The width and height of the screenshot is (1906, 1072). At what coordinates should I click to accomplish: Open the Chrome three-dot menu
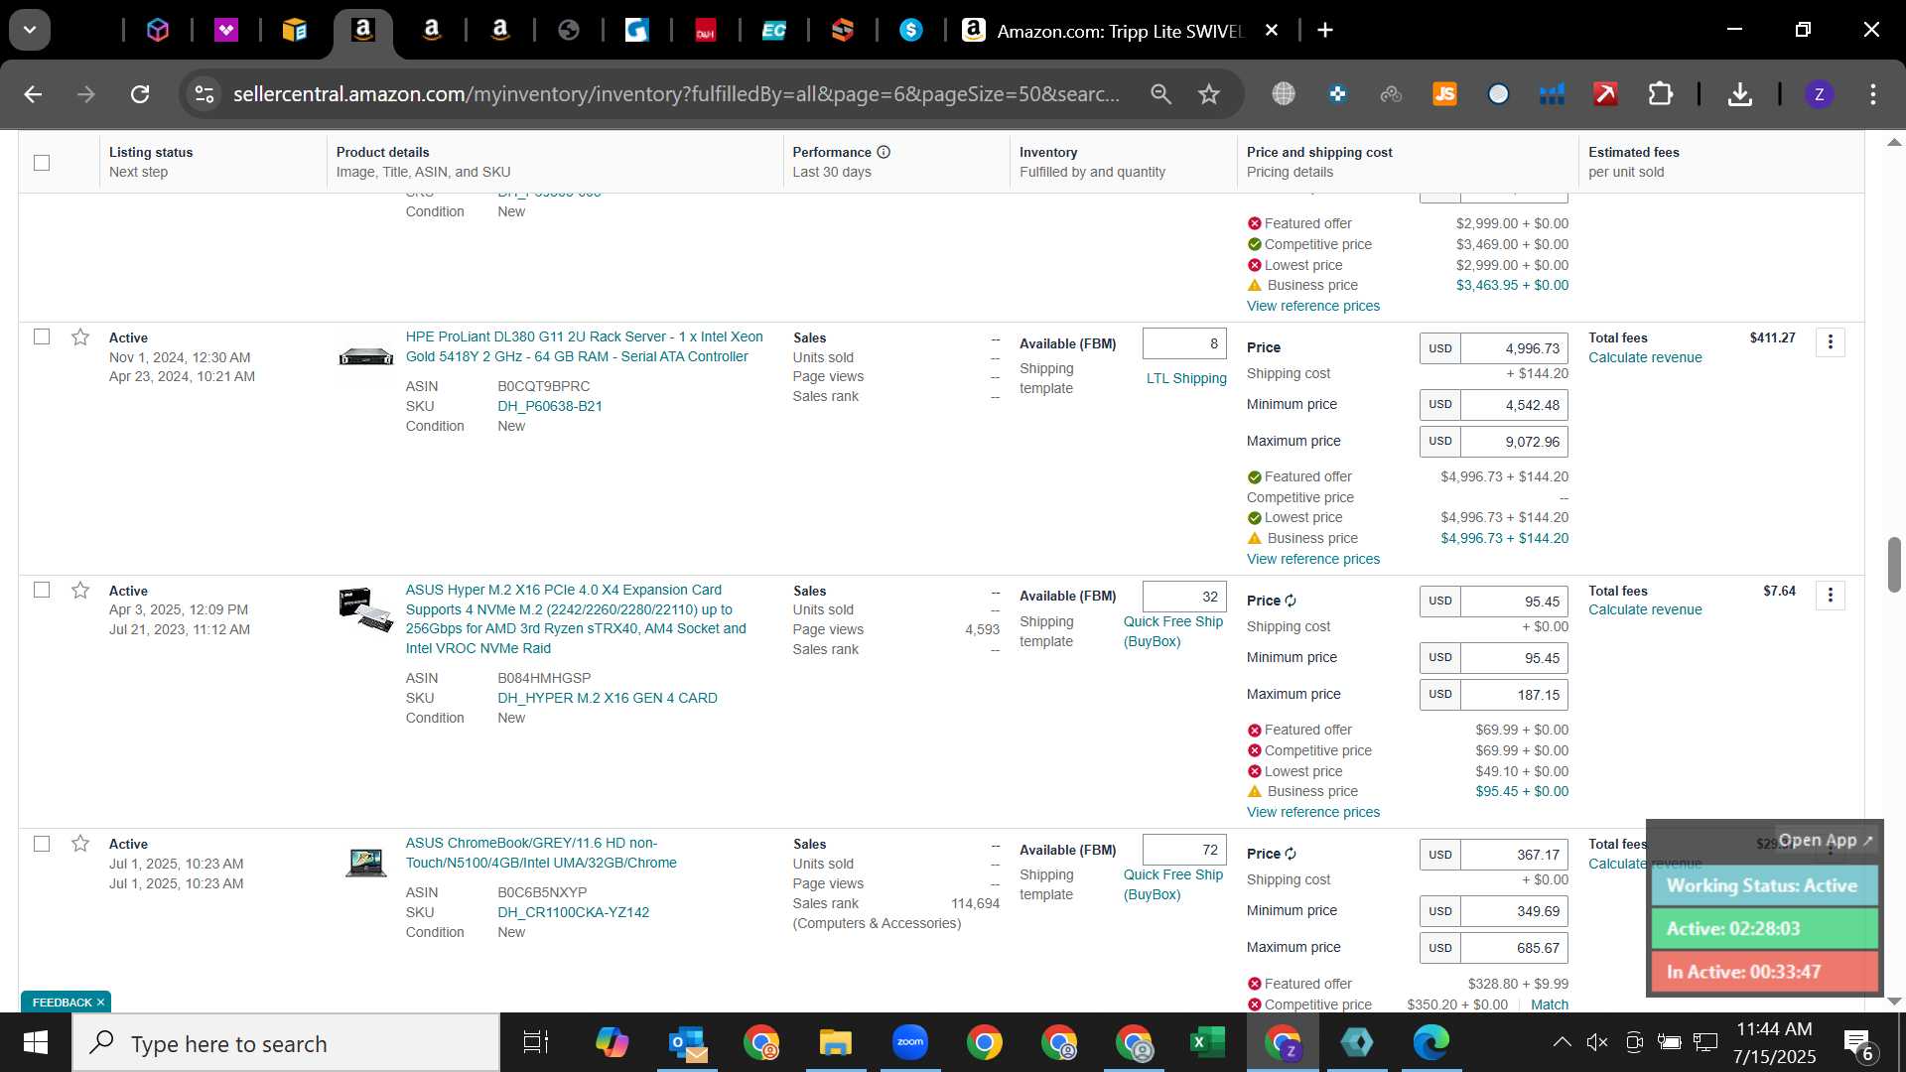1873,94
